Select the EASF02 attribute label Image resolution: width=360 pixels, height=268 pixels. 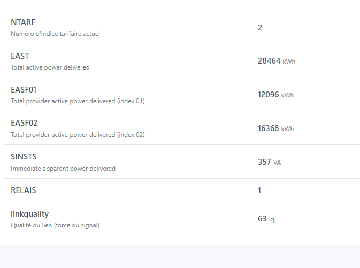click(24, 123)
